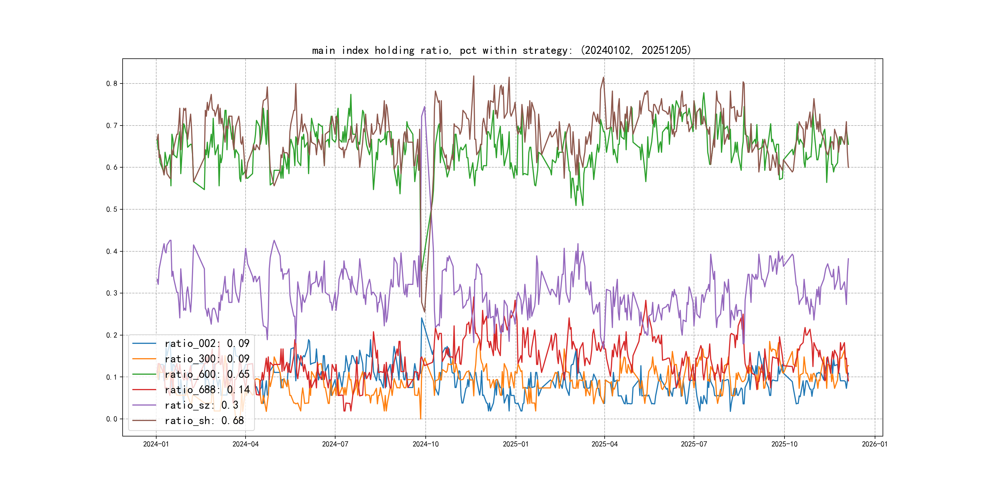Click the 2025-10 x-axis tick label

tap(784, 444)
